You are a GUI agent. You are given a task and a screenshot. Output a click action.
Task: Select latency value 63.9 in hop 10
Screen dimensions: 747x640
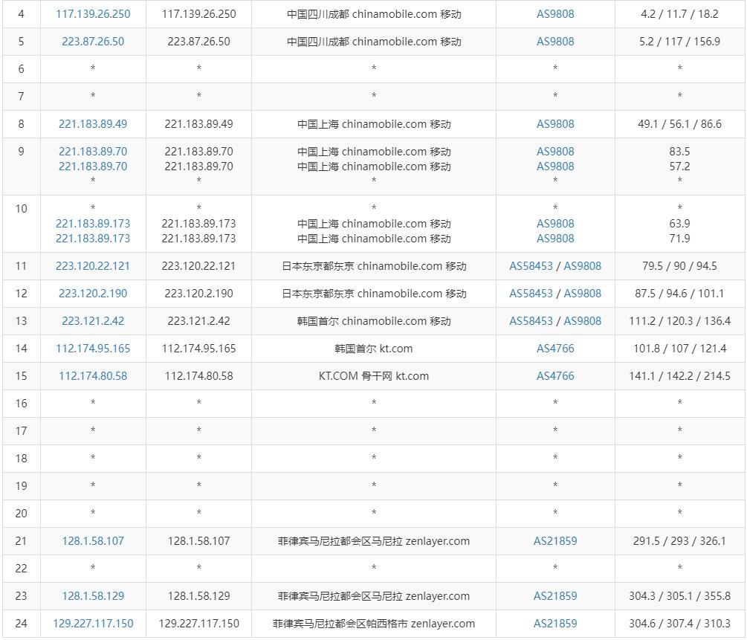pos(679,224)
